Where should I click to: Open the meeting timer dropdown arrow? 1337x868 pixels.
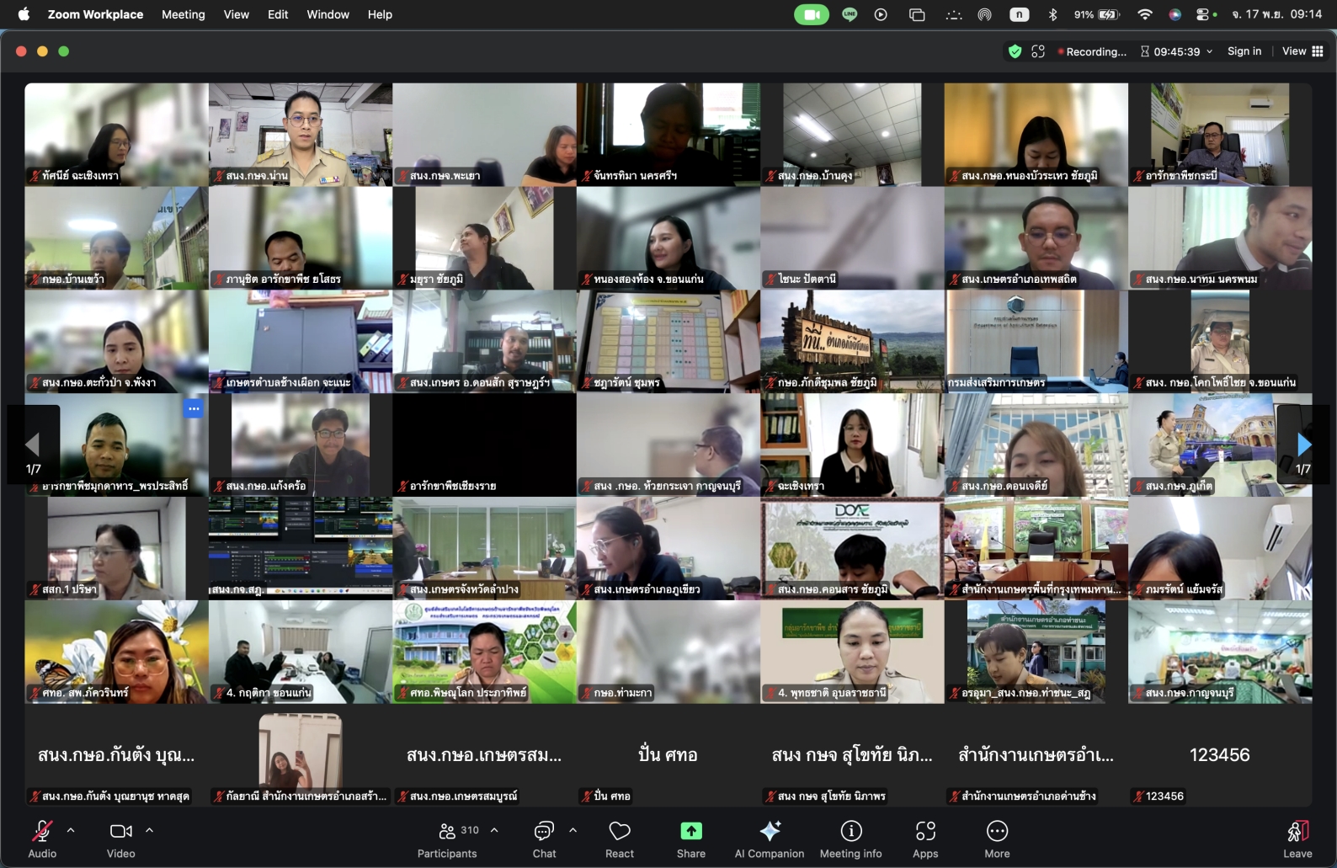pyautogui.click(x=1210, y=51)
